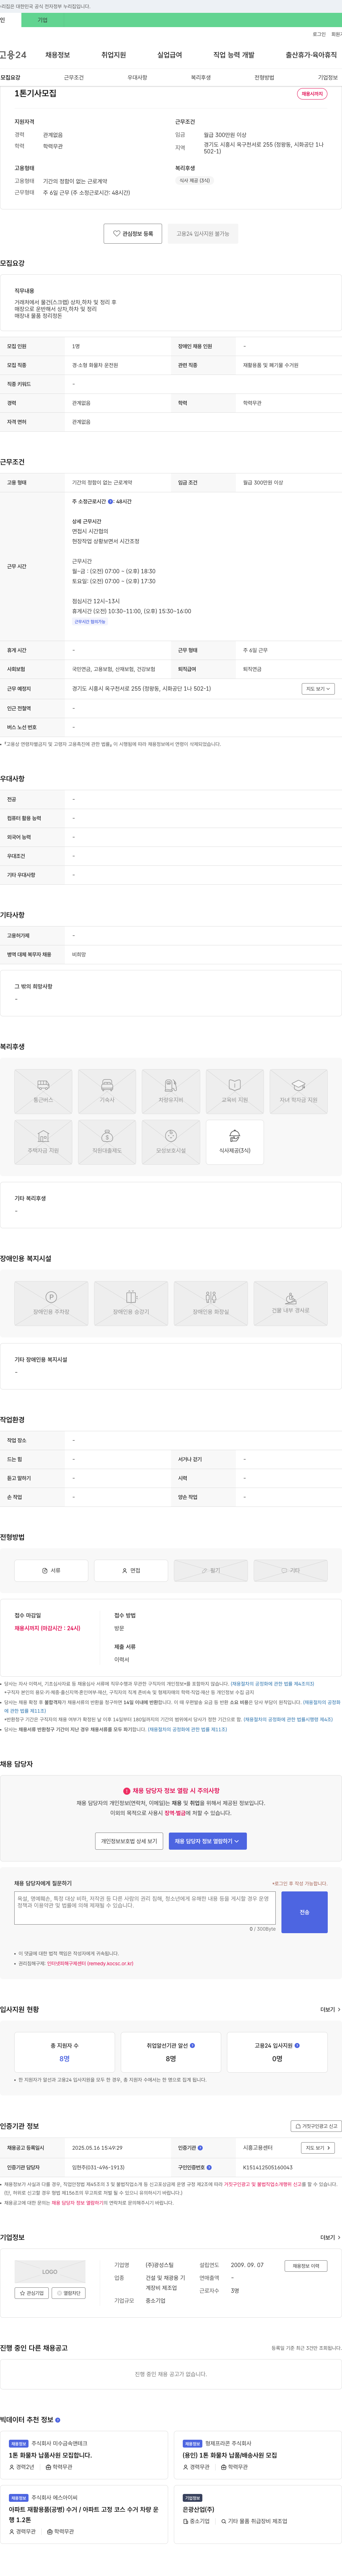
Task: Open 더보기 in 입사지원 현황
Action: (x=330, y=2009)
